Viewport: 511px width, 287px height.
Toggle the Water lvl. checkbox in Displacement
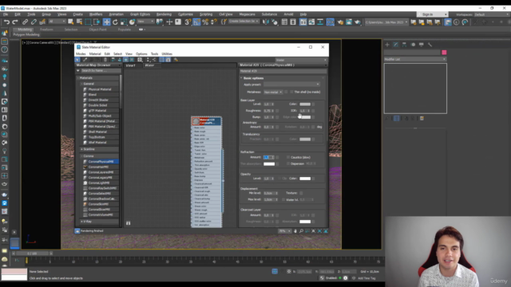pyautogui.click(x=283, y=199)
